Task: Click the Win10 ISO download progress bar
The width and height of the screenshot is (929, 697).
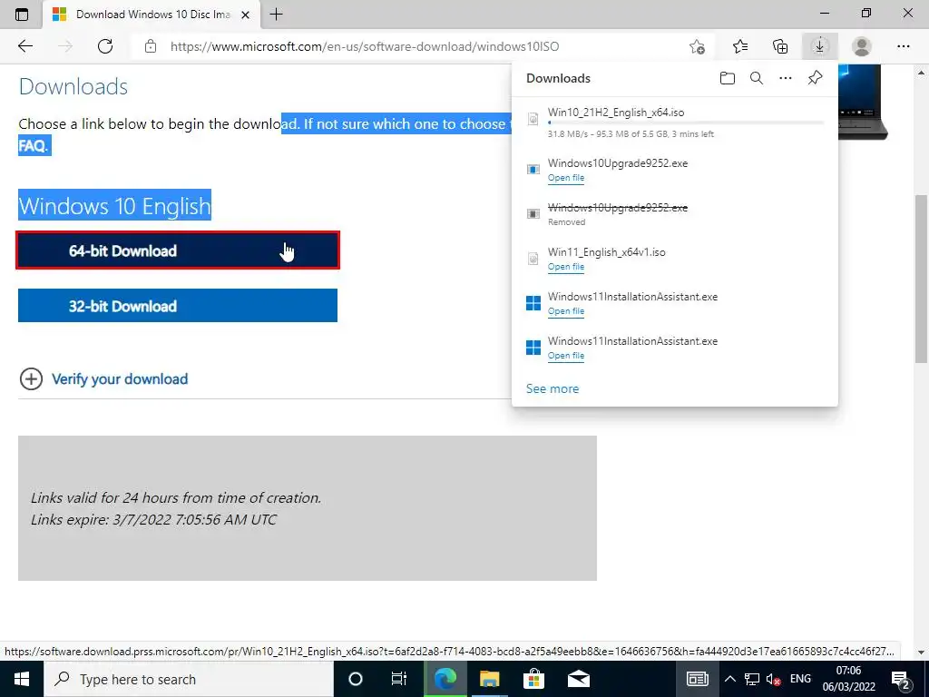Action: pyautogui.click(x=686, y=123)
